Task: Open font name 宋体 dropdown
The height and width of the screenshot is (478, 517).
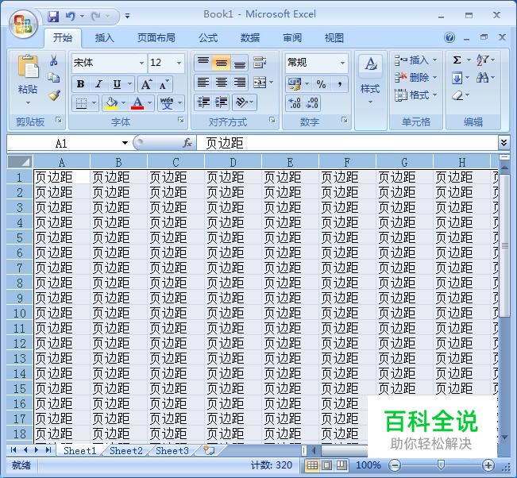Action: (141, 63)
